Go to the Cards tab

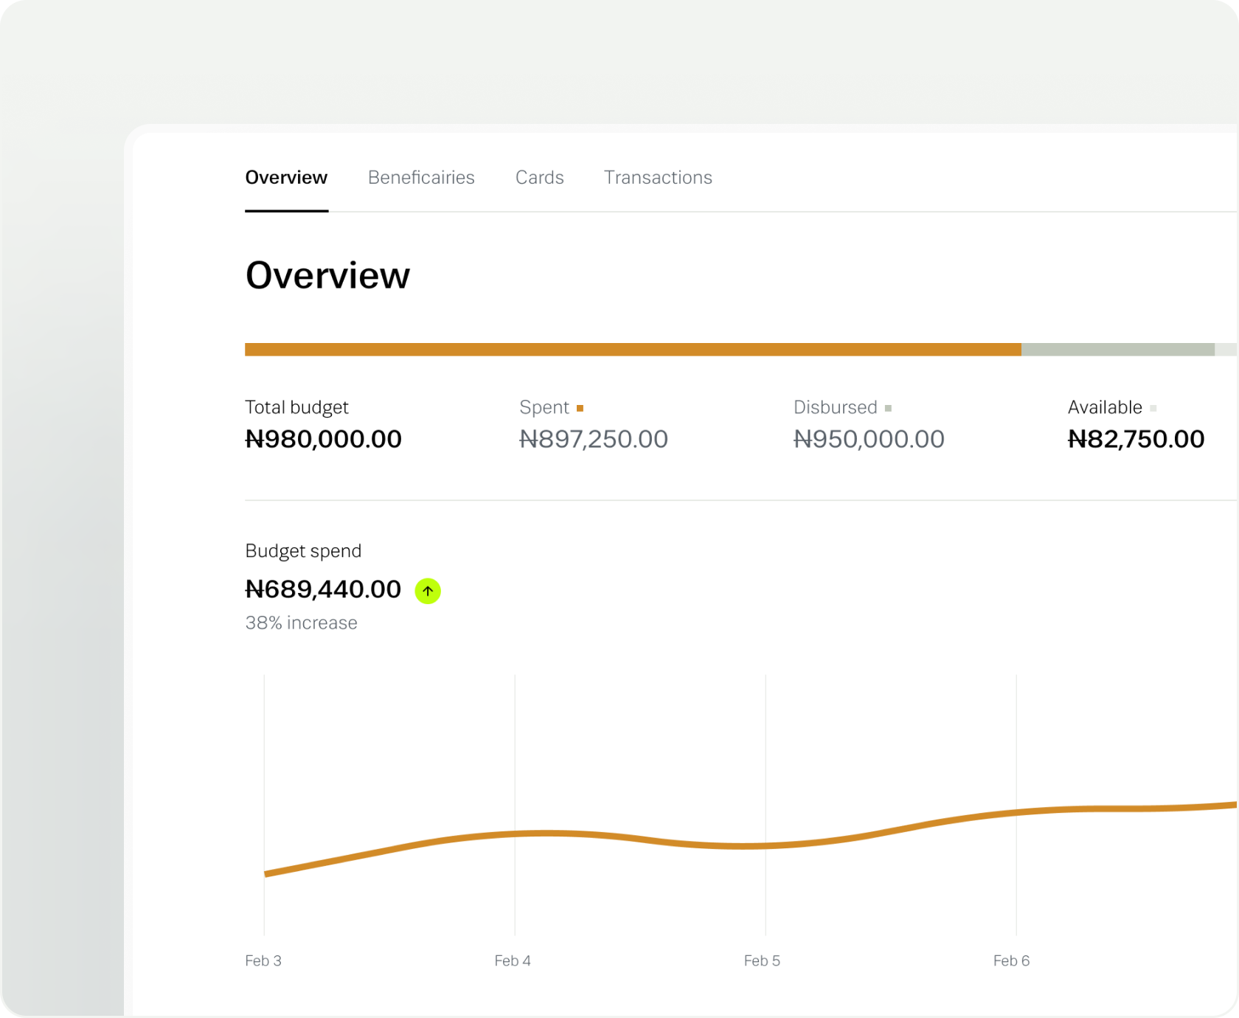tap(539, 178)
